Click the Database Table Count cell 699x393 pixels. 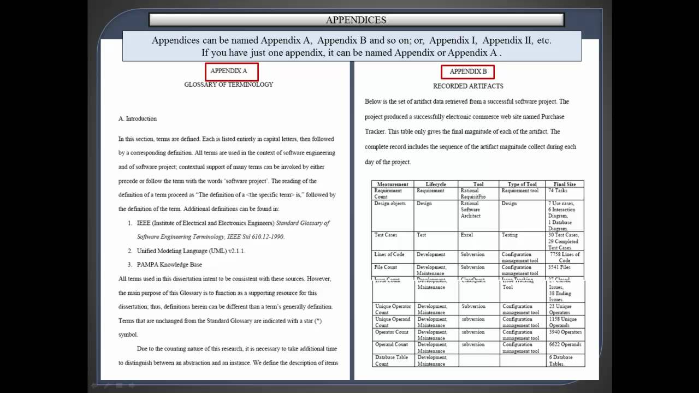coord(391,361)
